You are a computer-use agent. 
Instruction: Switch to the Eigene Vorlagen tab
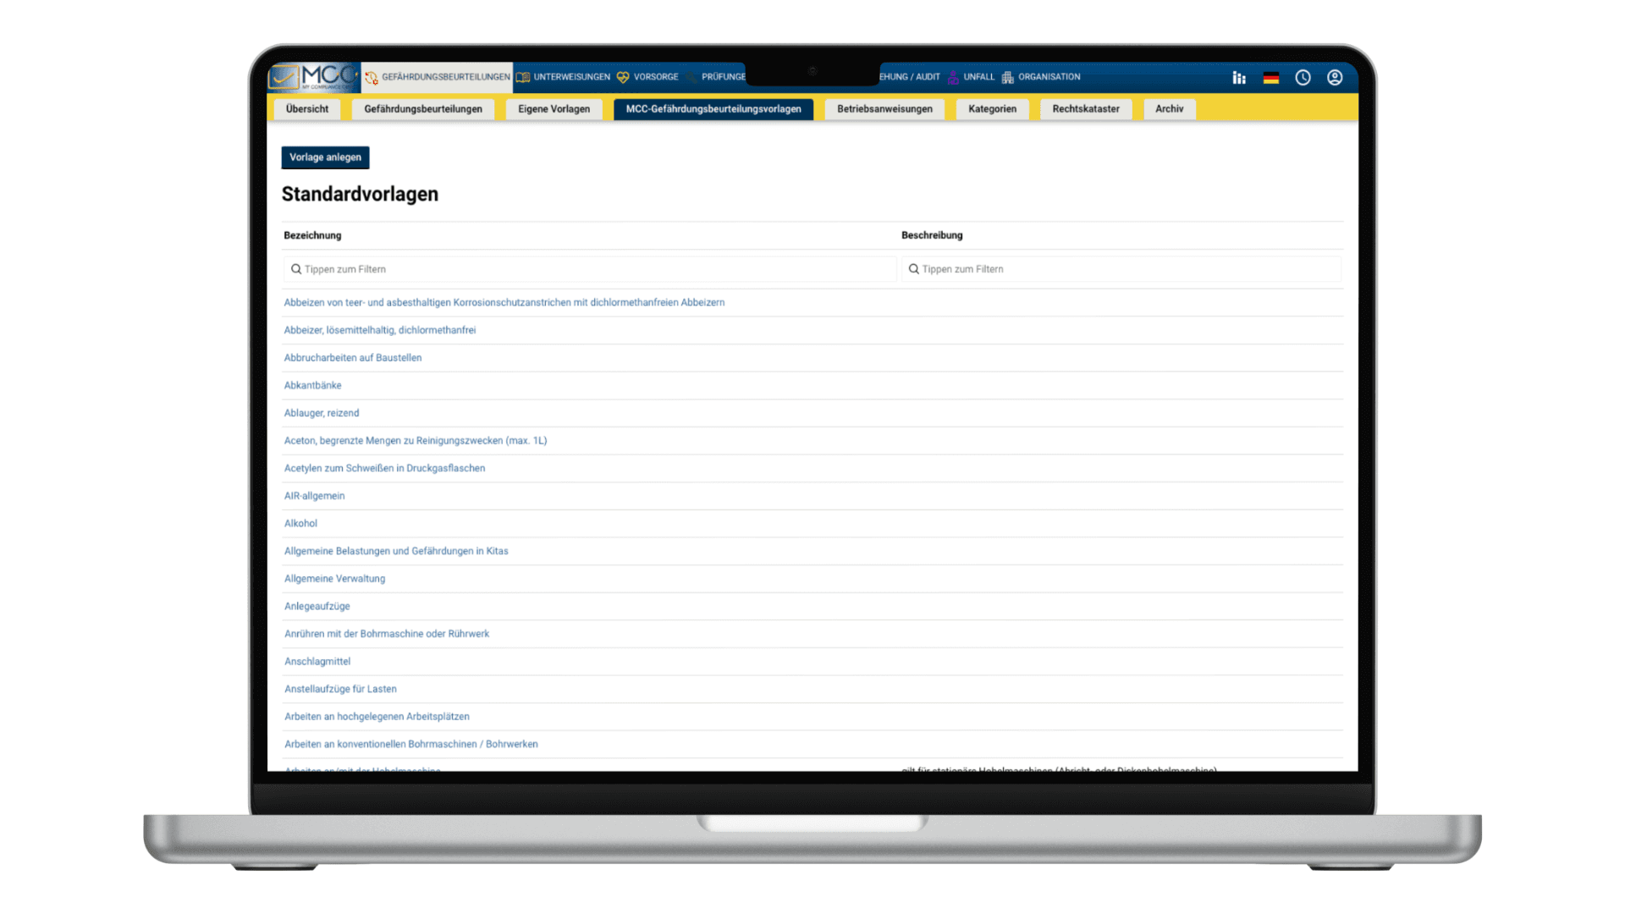coord(554,109)
